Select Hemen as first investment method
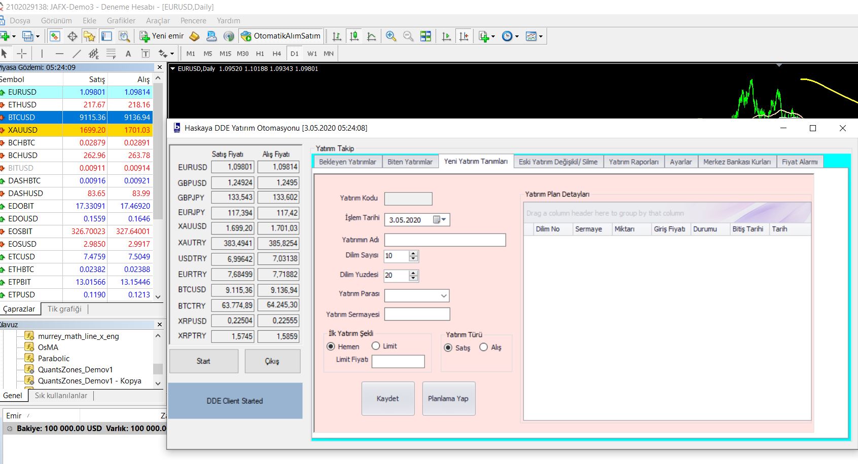 pos(331,346)
